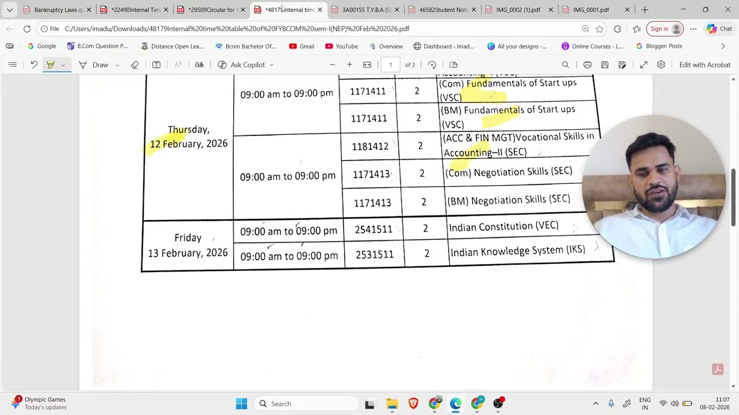Click the Add text tool icon
This screenshot has width=739, height=415.
click(x=156, y=65)
